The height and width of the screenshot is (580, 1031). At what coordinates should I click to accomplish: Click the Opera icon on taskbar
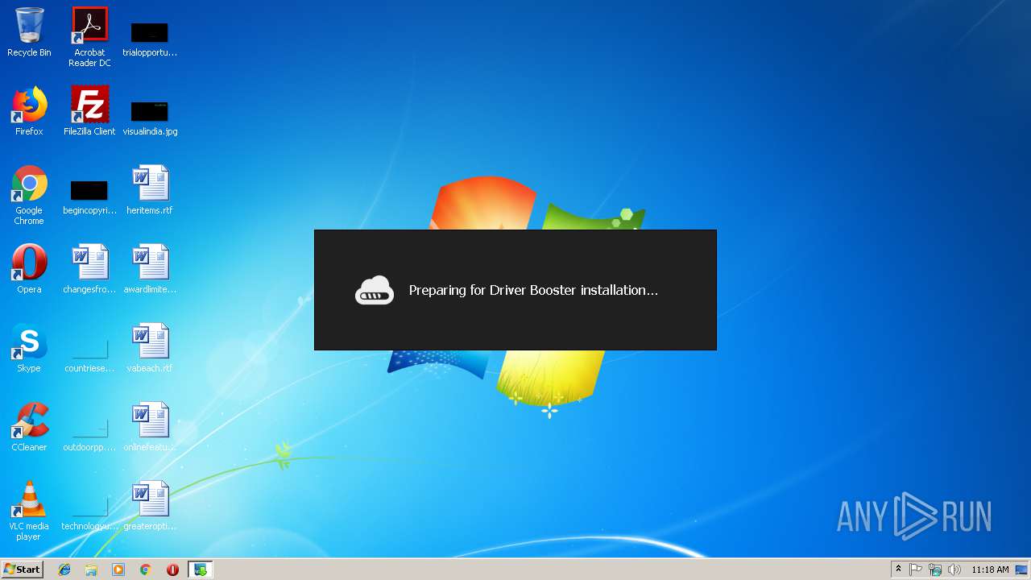coord(172,570)
